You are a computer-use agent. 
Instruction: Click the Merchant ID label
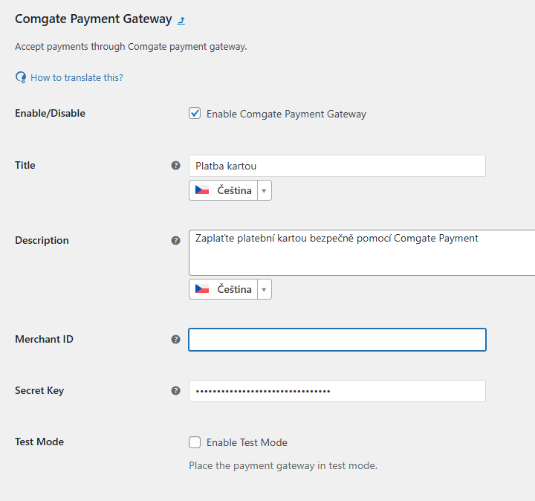44,339
